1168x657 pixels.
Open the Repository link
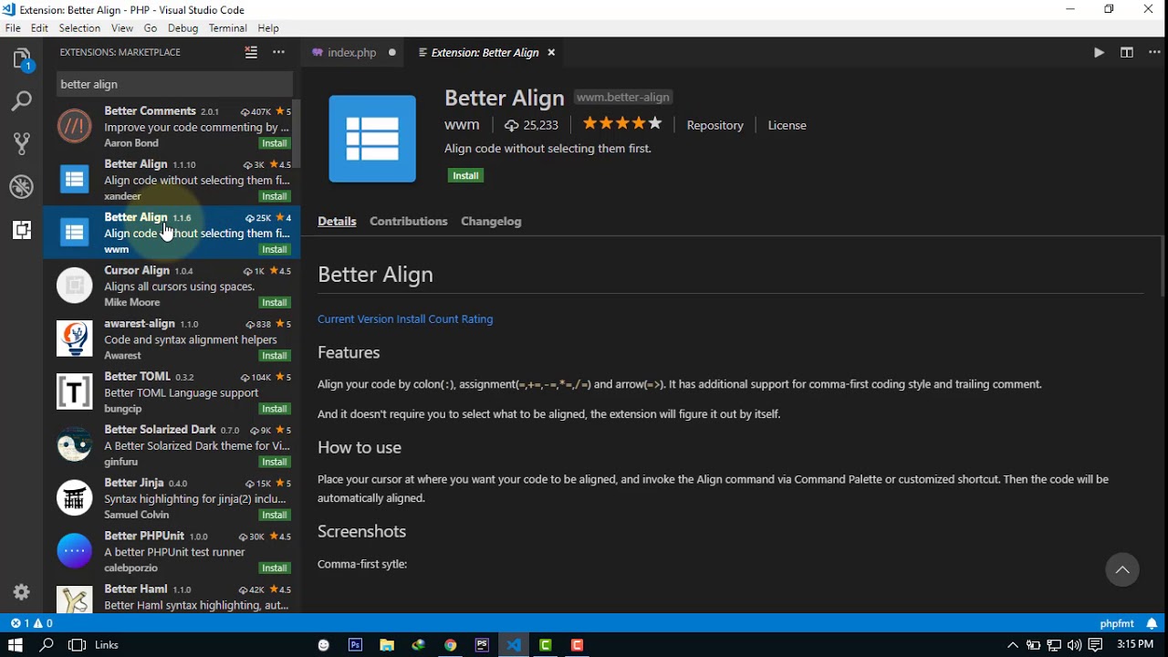[714, 126]
